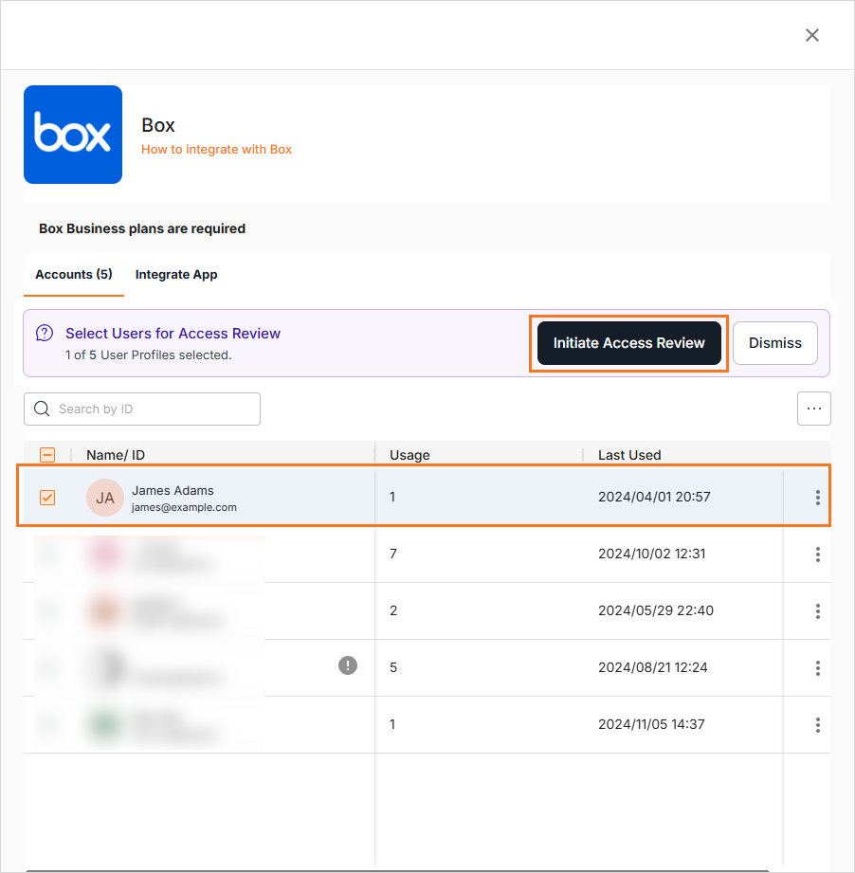Image resolution: width=855 pixels, height=873 pixels.
Task: Switch to the Accounts (5) tab
Action: point(74,275)
